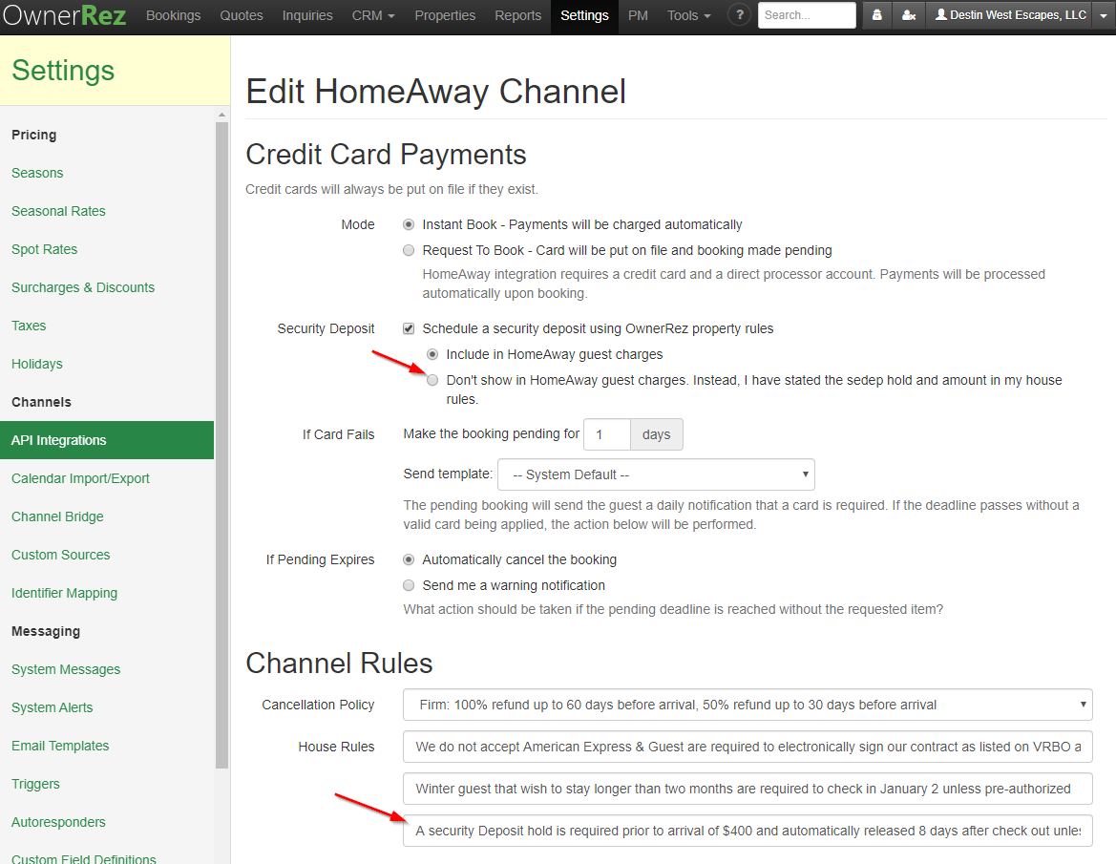This screenshot has width=1116, height=864.
Task: Edit the security Deposit hold house rule field
Action: tap(748, 831)
